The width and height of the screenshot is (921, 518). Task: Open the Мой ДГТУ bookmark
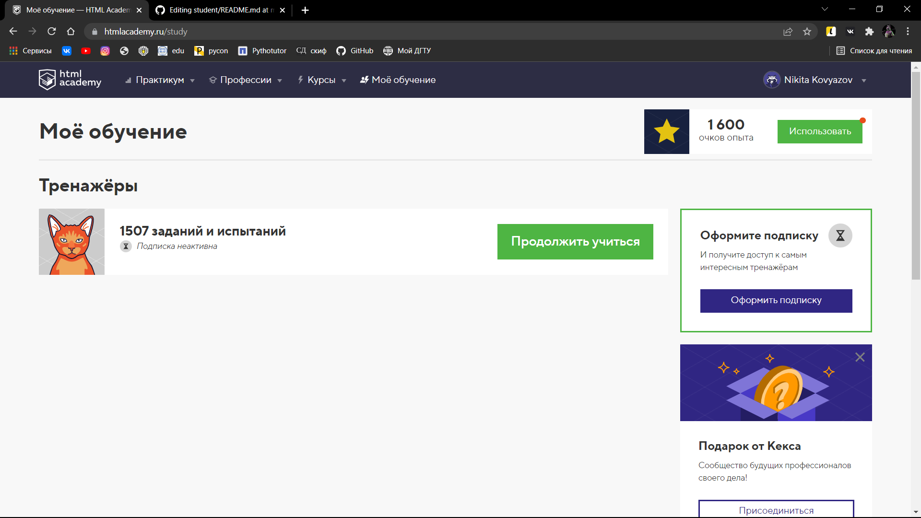[x=407, y=51]
